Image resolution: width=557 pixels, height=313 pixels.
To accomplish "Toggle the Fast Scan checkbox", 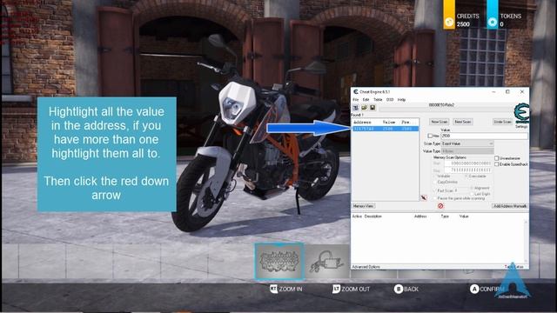I will point(435,190).
